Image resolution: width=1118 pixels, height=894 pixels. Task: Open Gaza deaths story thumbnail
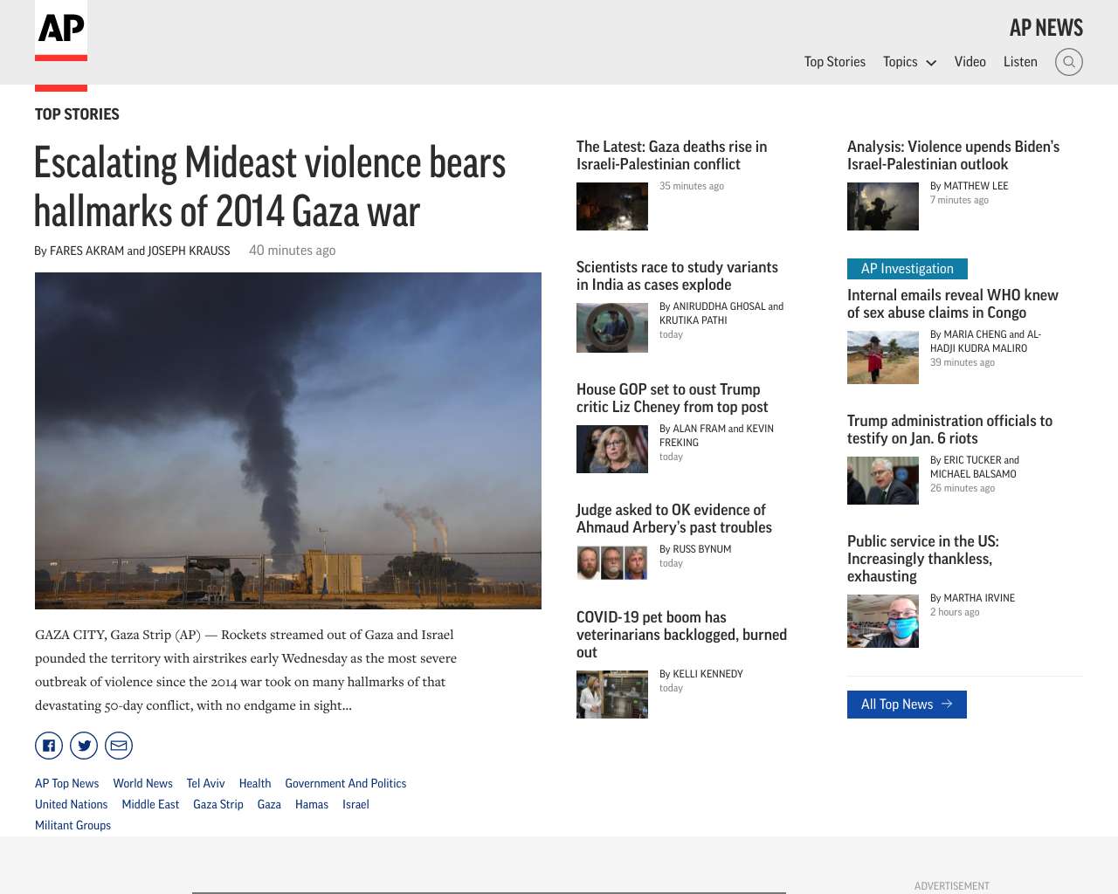click(x=612, y=206)
